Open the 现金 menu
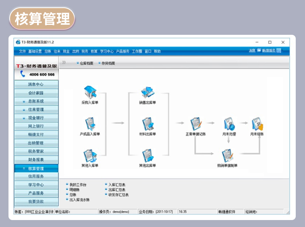 pos(66,51)
